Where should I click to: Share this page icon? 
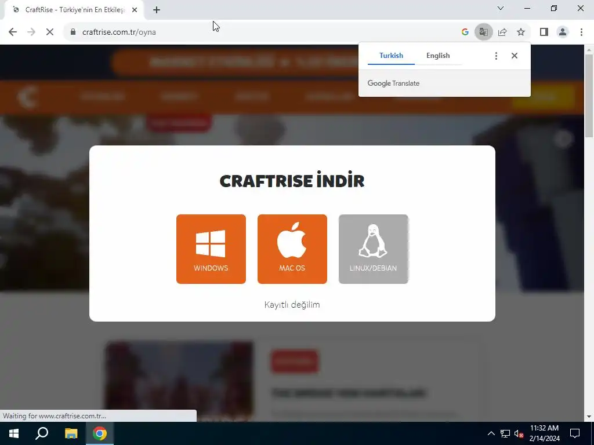point(502,32)
